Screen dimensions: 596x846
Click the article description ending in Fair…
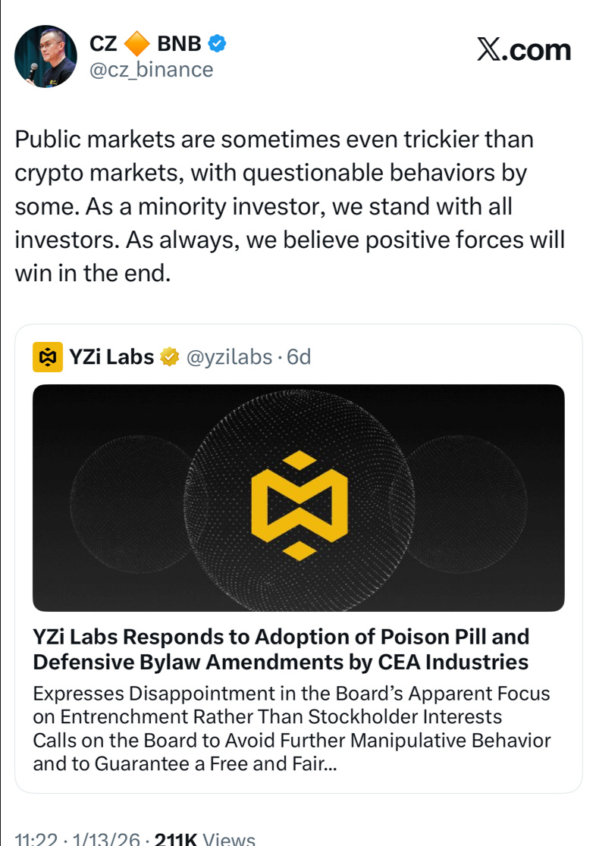(x=291, y=728)
